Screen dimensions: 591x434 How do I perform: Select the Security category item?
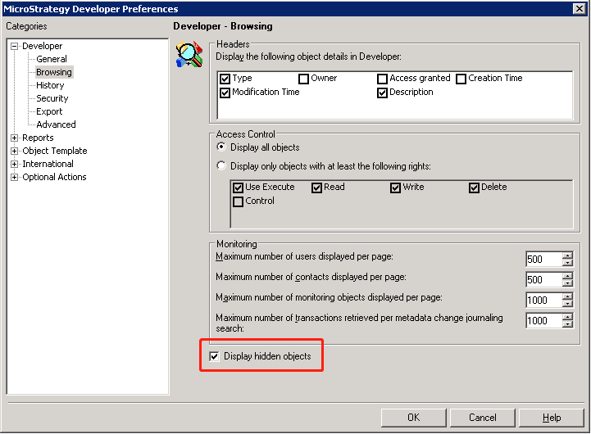pyautogui.click(x=52, y=98)
